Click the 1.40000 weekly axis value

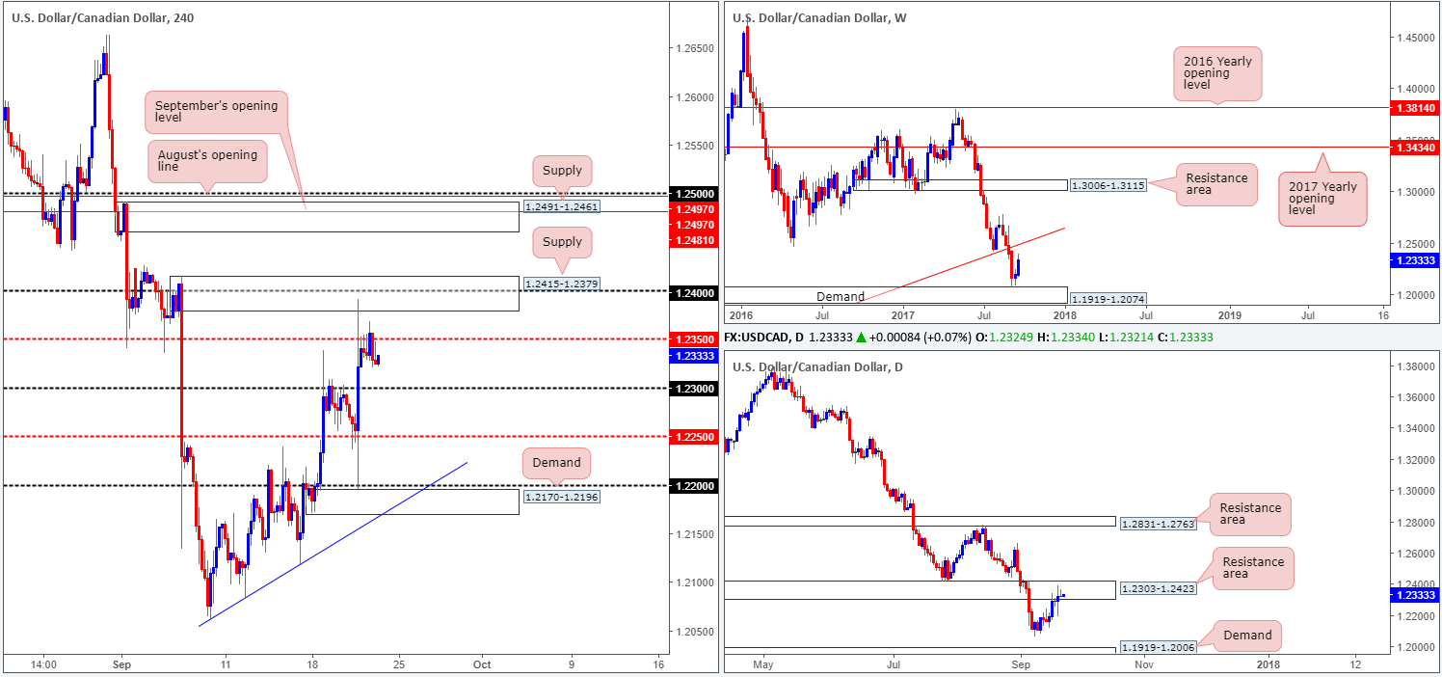(x=1416, y=89)
